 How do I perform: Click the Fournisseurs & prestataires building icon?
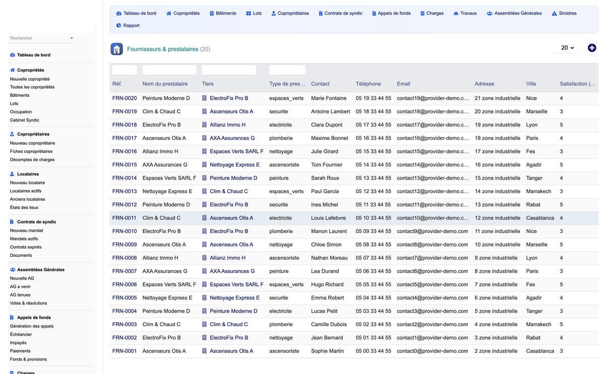coord(116,49)
